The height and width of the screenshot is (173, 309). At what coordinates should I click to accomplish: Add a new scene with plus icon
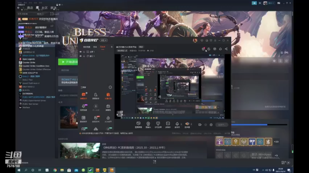point(112,47)
